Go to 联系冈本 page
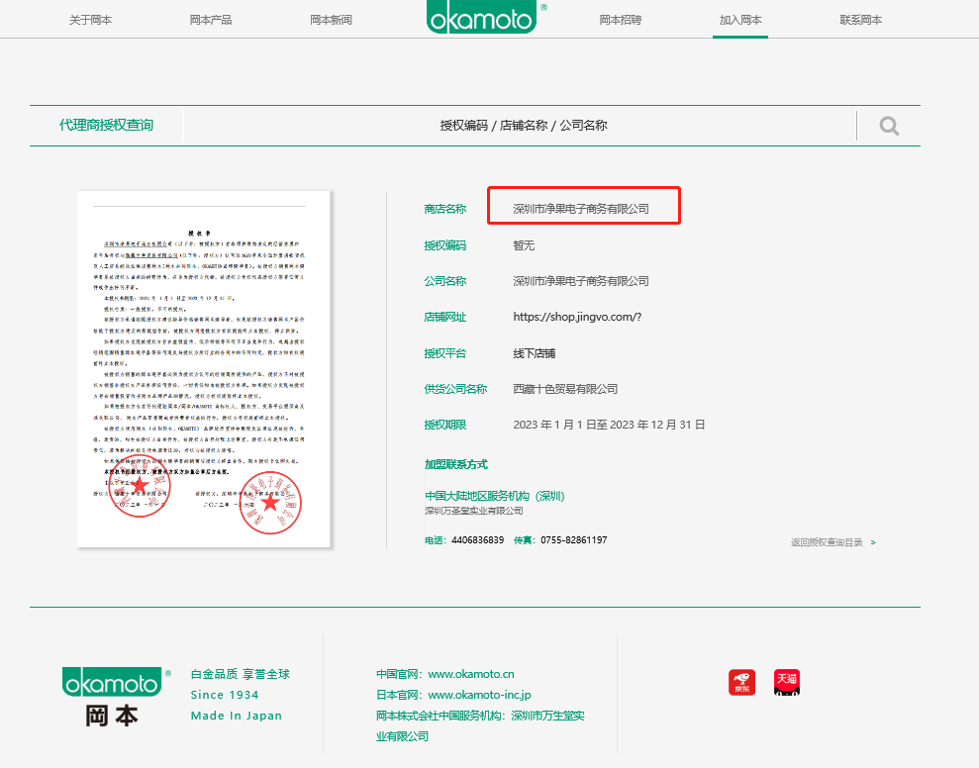979x768 pixels. 860,20
